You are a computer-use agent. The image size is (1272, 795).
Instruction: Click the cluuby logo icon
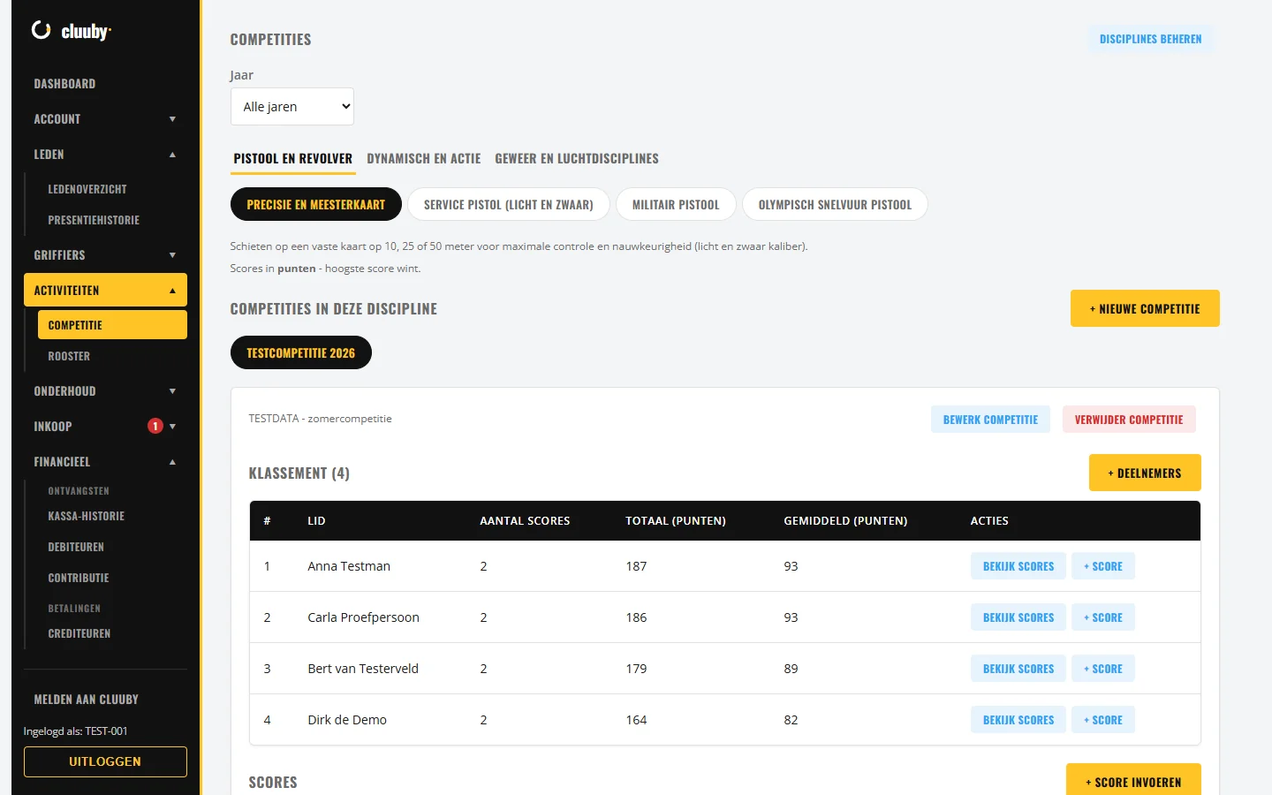coord(41,30)
